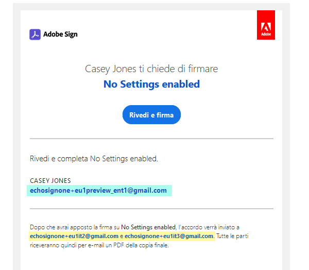Click the red Adobe logo

click(x=266, y=25)
